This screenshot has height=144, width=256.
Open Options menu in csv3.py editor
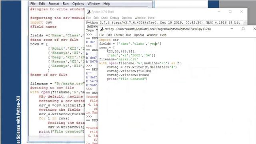[x=139, y=35]
